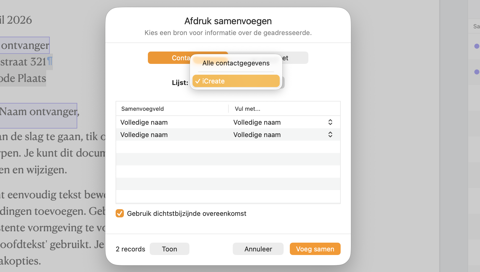Screen dimensions: 480x272
Task: Click the Naam ontvanger merge field in document
Action: pyautogui.click(x=39, y=112)
